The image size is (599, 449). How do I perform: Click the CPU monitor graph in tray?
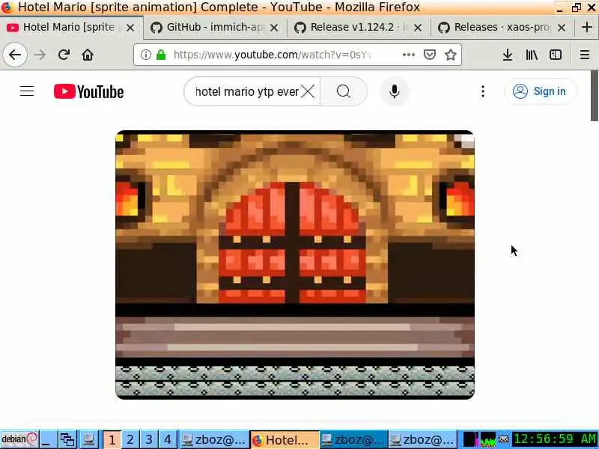(x=488, y=439)
